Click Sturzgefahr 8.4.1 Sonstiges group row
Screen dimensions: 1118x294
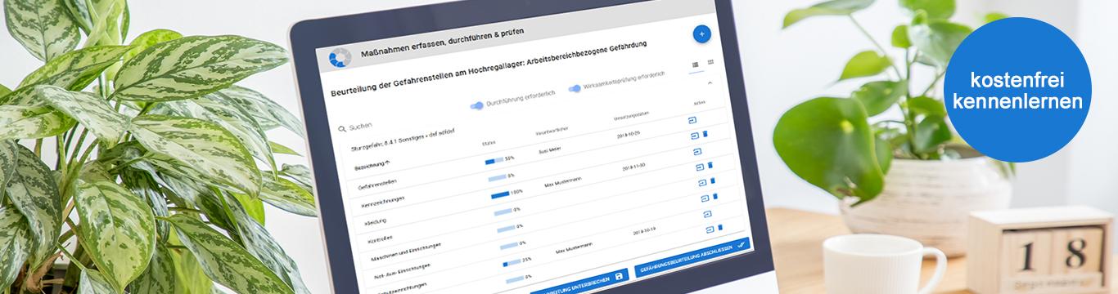point(403,140)
